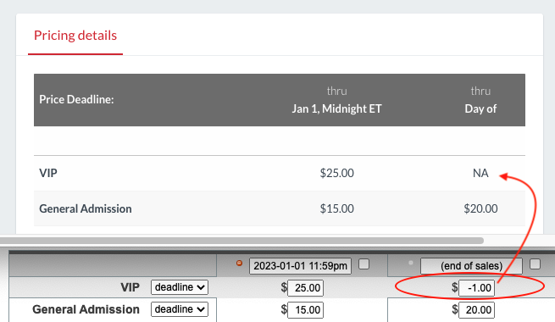This screenshot has height=322, width=555.
Task: Click the Jan 1, Midnight ET column header
Action: point(336,108)
